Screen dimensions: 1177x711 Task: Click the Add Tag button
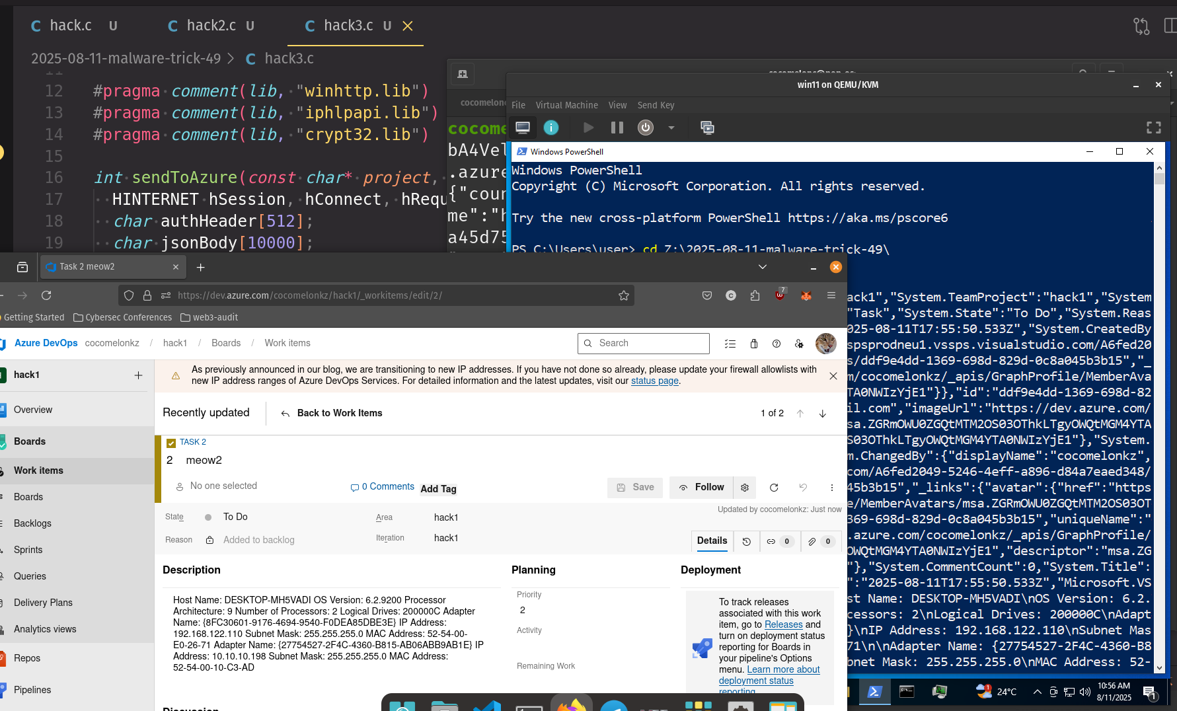click(x=439, y=489)
